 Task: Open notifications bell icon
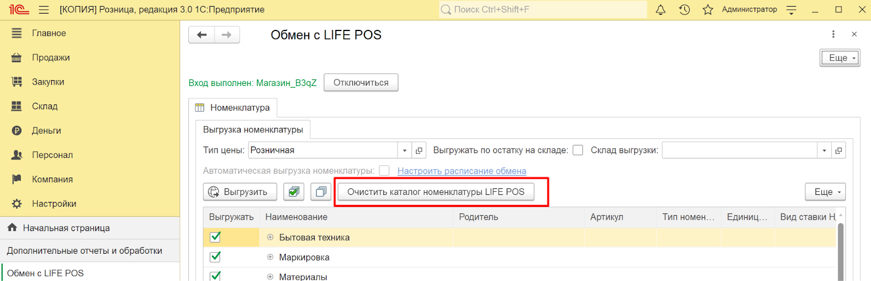click(x=660, y=10)
